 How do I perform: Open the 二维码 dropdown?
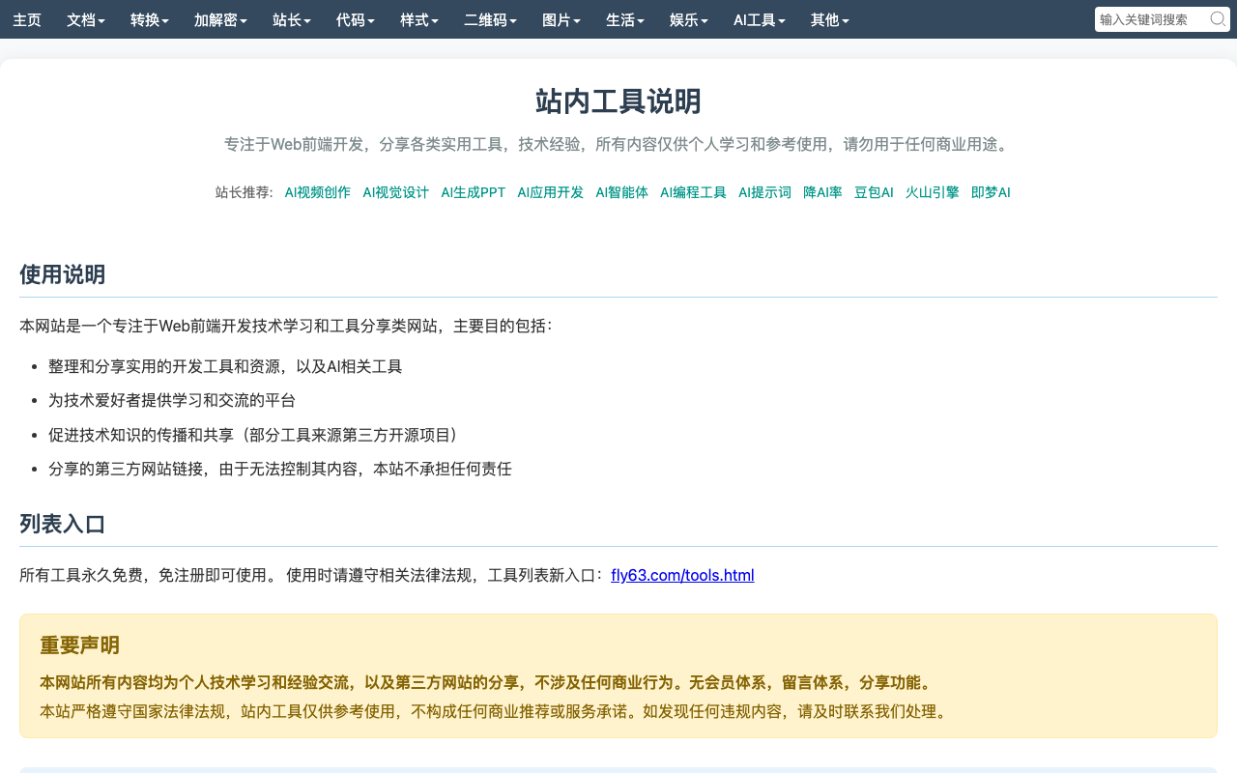490,19
